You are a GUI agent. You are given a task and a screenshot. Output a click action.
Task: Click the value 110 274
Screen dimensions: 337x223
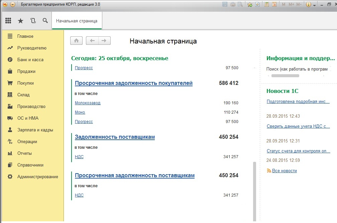point(231,112)
